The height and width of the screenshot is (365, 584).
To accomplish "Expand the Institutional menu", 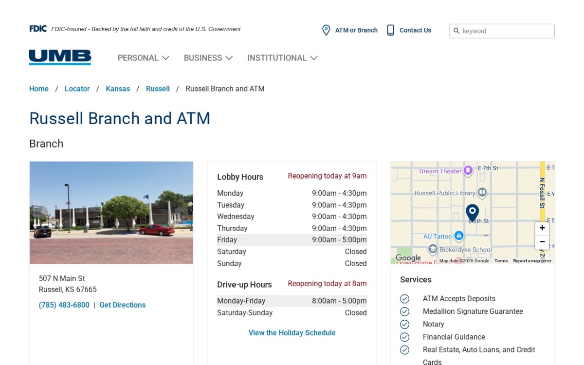I will pos(282,58).
